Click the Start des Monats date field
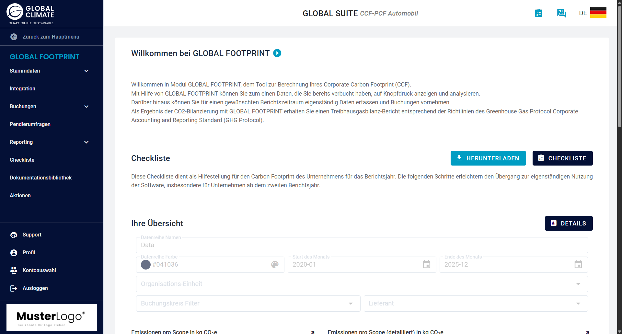 362,265
